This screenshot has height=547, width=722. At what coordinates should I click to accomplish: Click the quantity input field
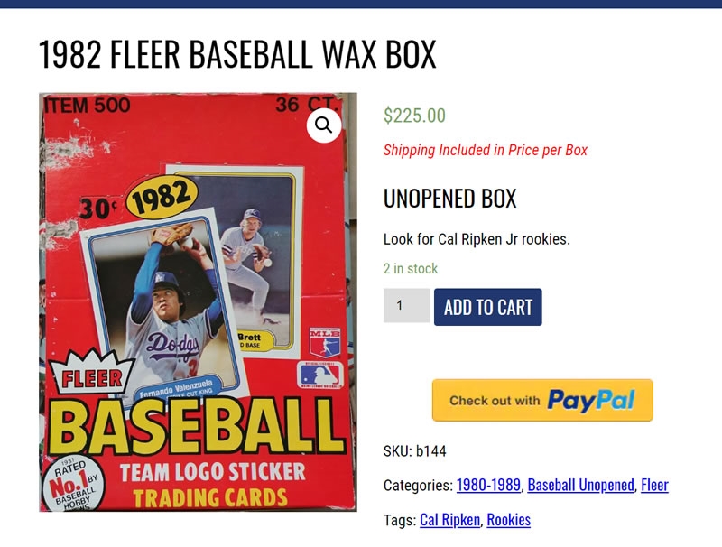pyautogui.click(x=407, y=305)
